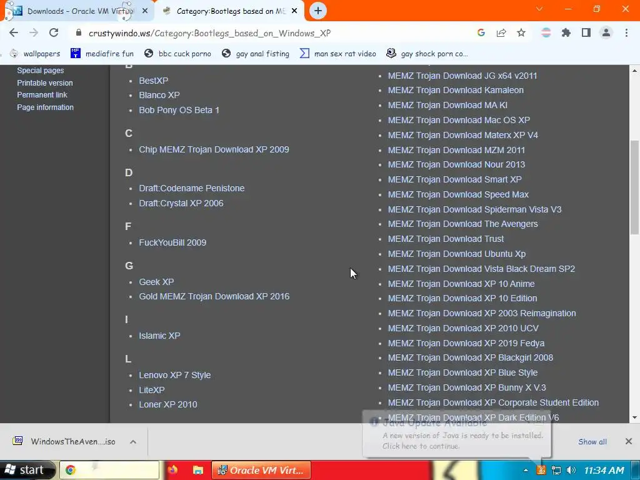Open the Extensions puzzle-piece icon
Image resolution: width=640 pixels, height=480 pixels.
[566, 32]
